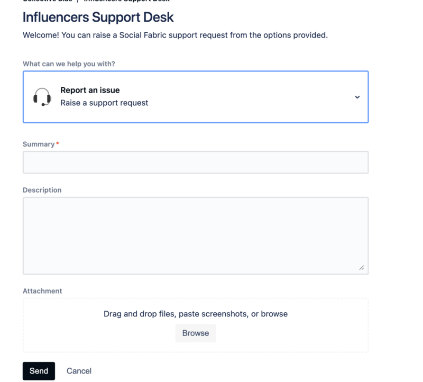
Task: Click the Welcome message text
Action: 175,35
